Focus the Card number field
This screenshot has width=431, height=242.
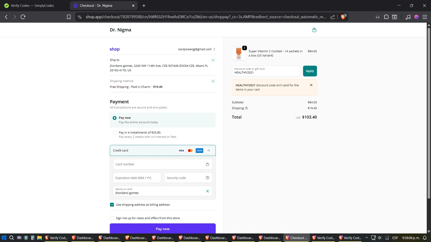point(163,164)
